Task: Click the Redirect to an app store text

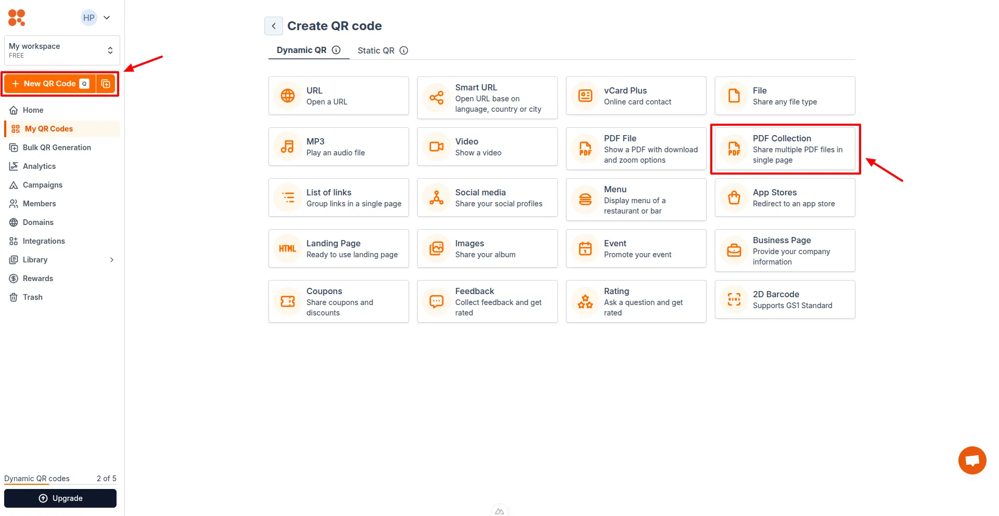Action: (x=794, y=204)
